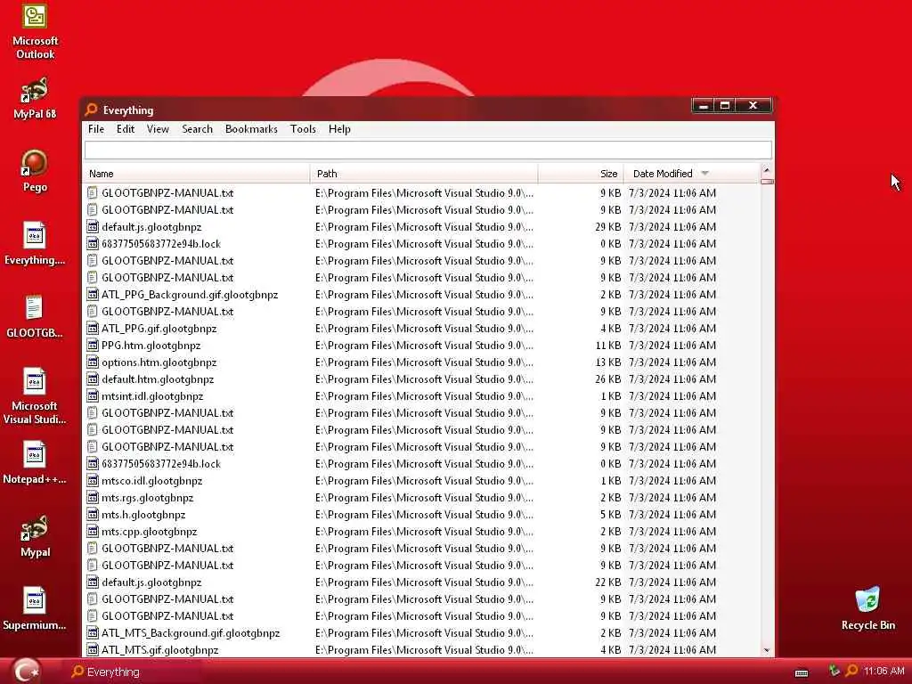Viewport: 912px width, 684px height.
Task: Click the 5 KB size cell
Action: tap(611, 514)
